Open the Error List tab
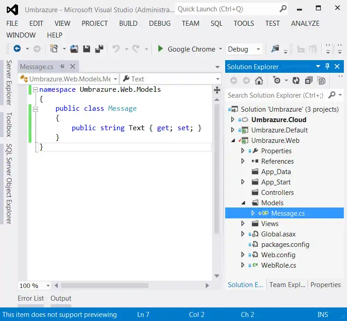The image size is (347, 321). [31, 298]
